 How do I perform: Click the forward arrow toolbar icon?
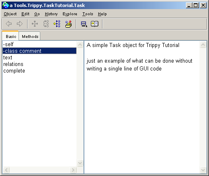[20, 23]
